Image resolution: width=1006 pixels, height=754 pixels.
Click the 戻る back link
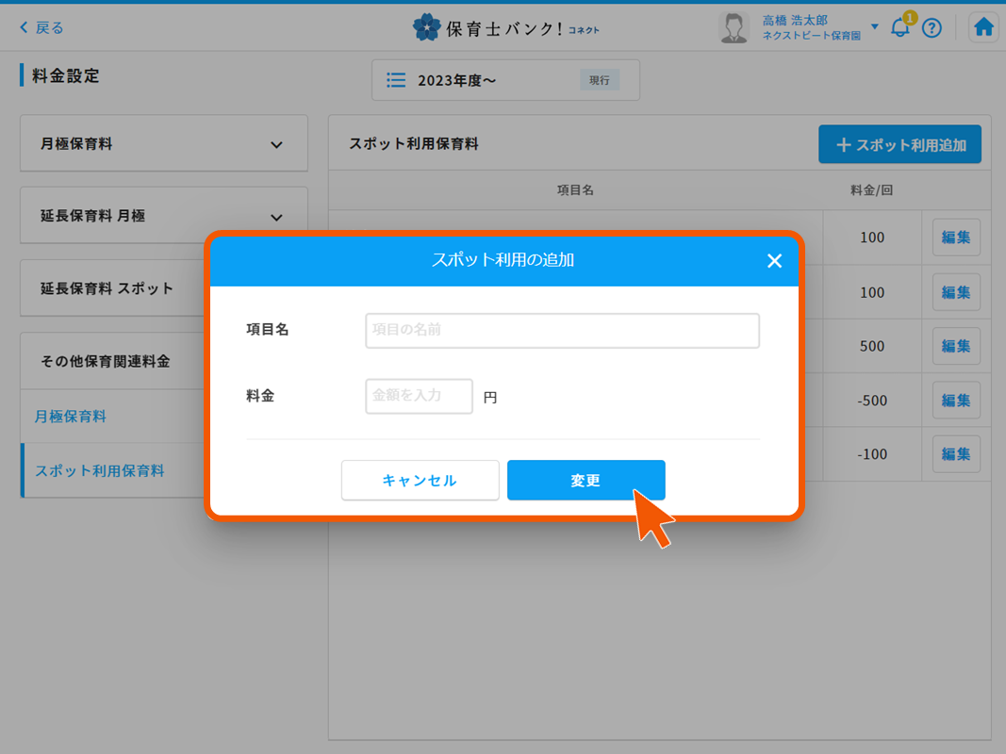39,27
